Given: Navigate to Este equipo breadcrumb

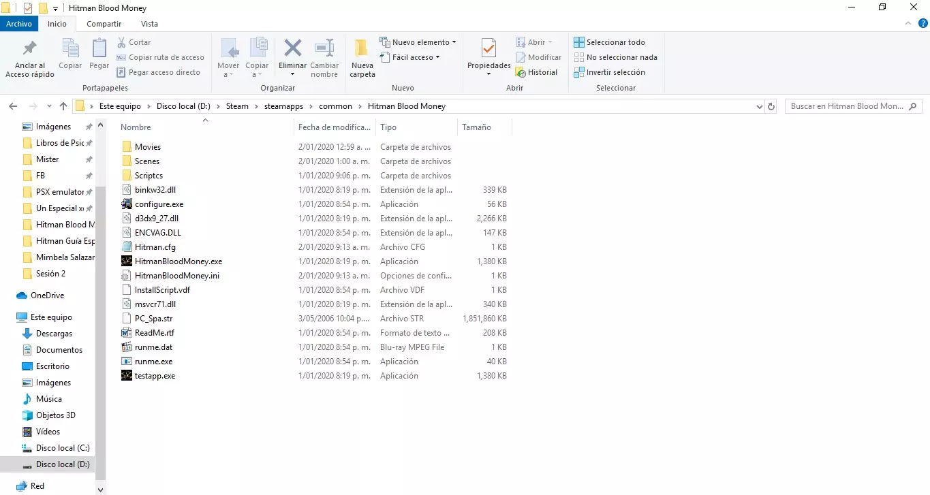Looking at the screenshot, I should 120,106.
